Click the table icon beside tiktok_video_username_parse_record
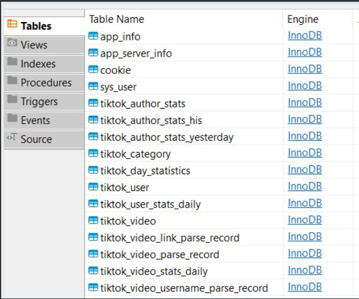 tap(93, 287)
